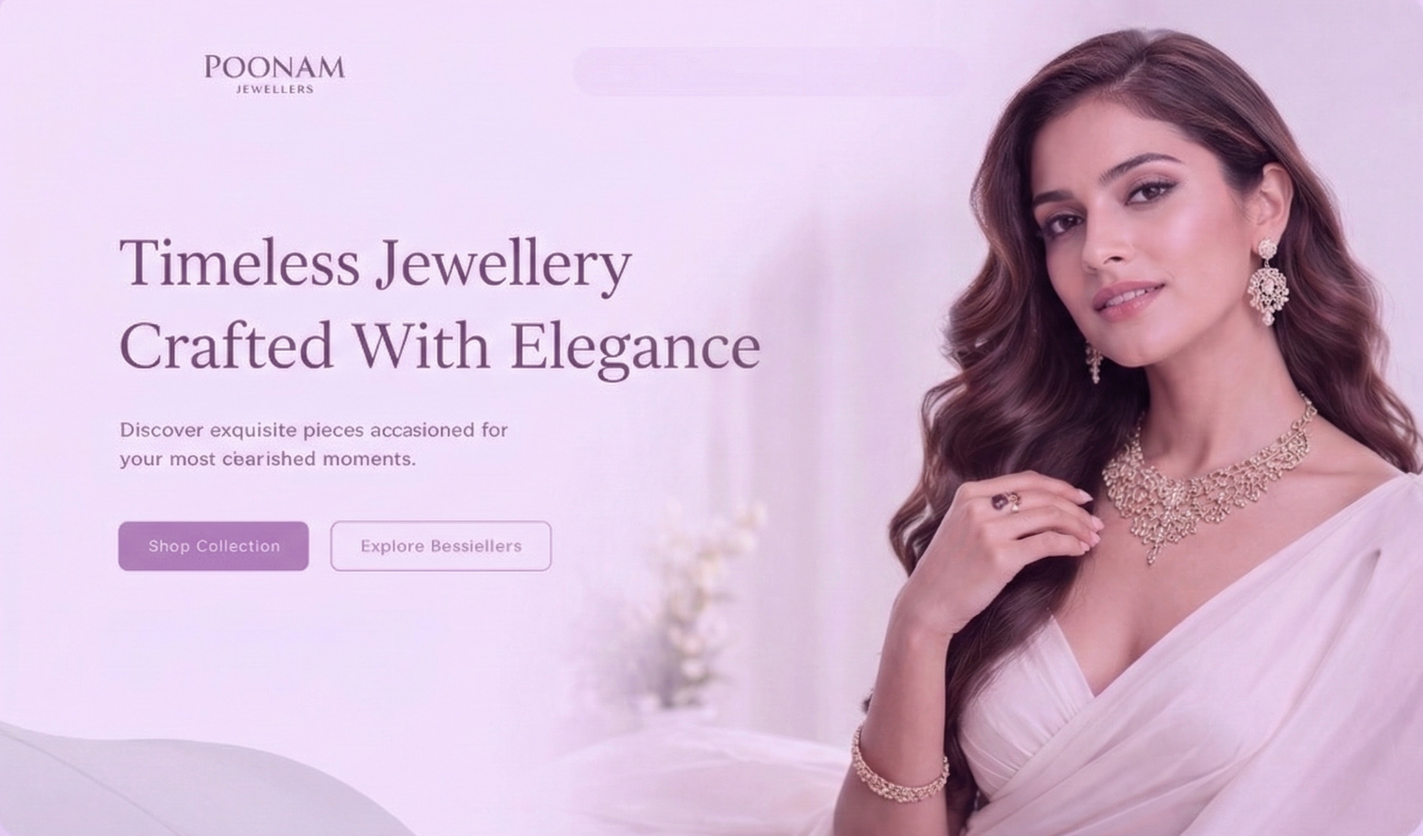Click the small earring beside her hair
The height and width of the screenshot is (836, 1423).
[x=1094, y=362]
